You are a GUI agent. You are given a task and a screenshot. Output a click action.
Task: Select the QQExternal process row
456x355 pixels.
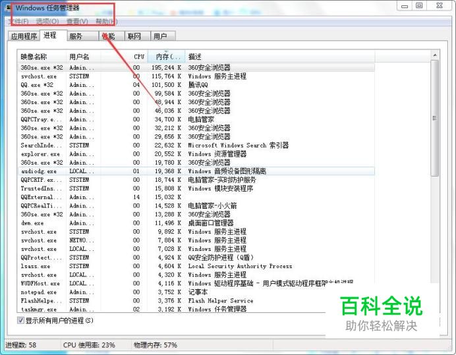click(196, 197)
